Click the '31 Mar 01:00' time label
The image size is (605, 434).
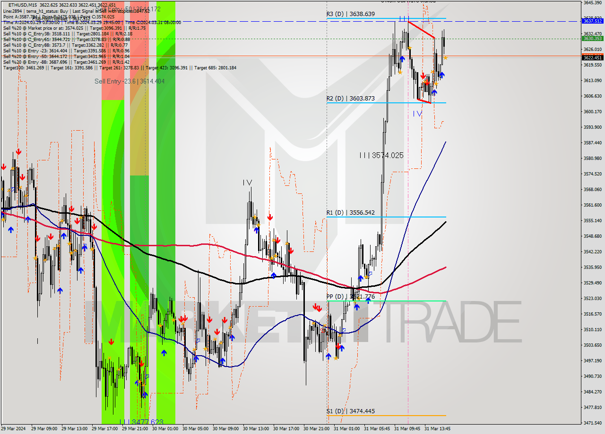[347, 429]
